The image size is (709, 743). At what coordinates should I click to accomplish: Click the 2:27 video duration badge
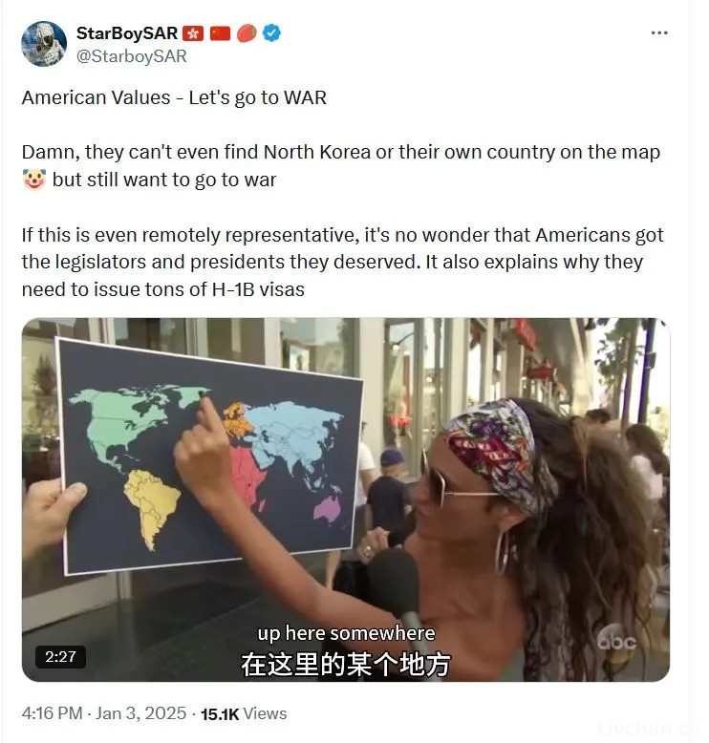click(x=61, y=657)
